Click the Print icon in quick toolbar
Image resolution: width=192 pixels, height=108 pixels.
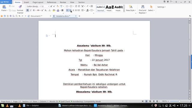tap(10, 16)
